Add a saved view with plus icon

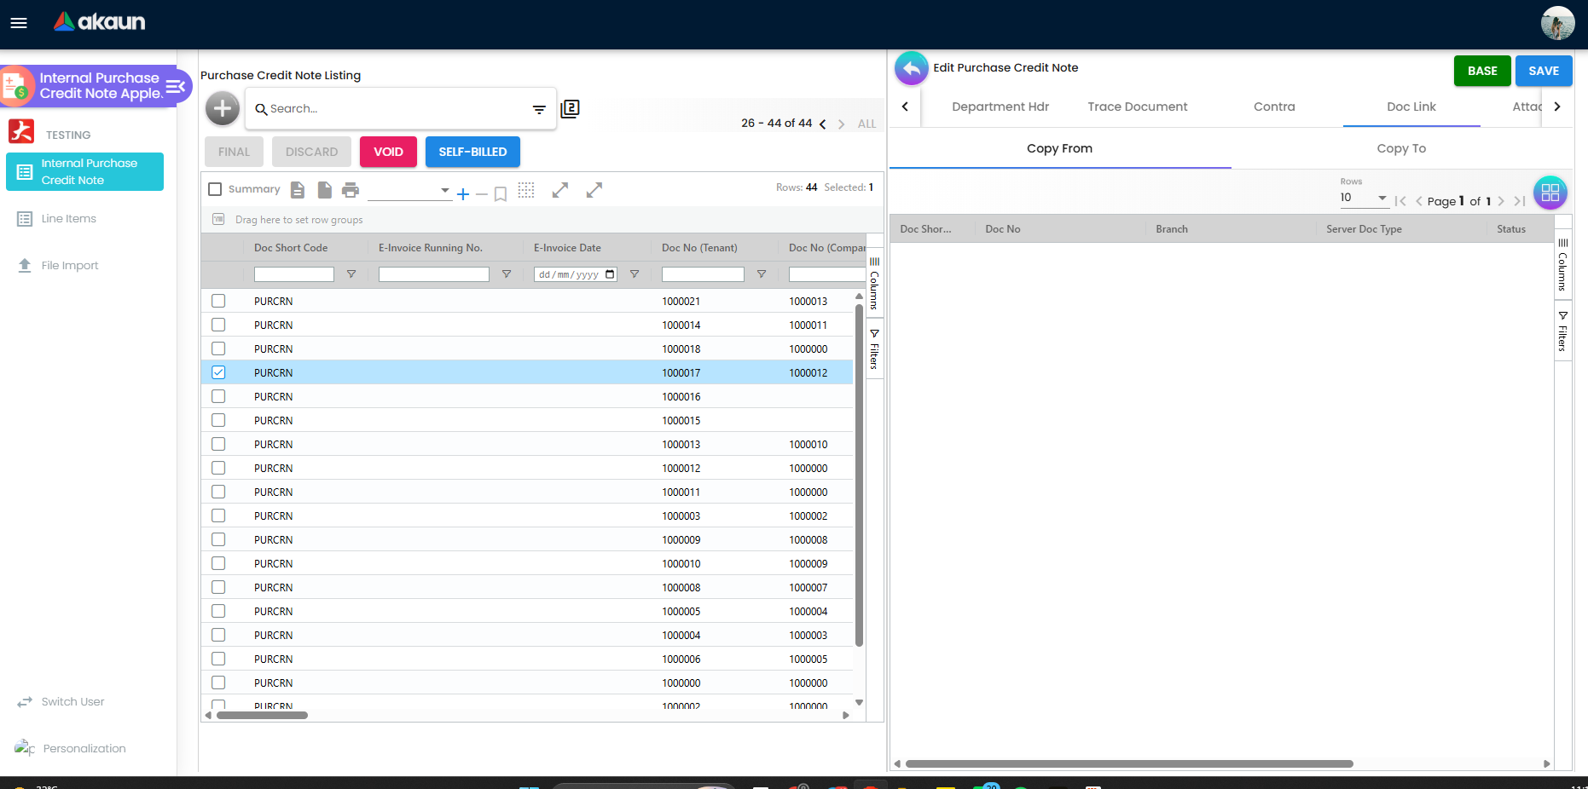[463, 194]
